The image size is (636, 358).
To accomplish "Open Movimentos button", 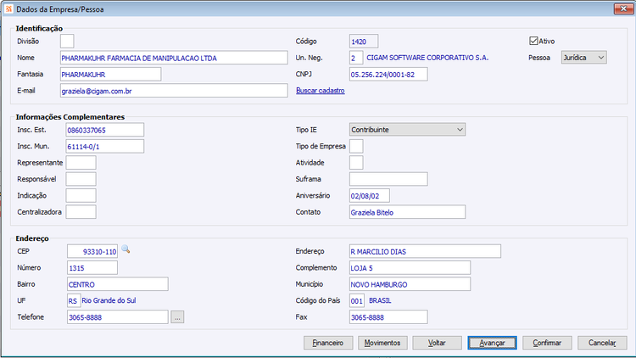I will (382, 343).
